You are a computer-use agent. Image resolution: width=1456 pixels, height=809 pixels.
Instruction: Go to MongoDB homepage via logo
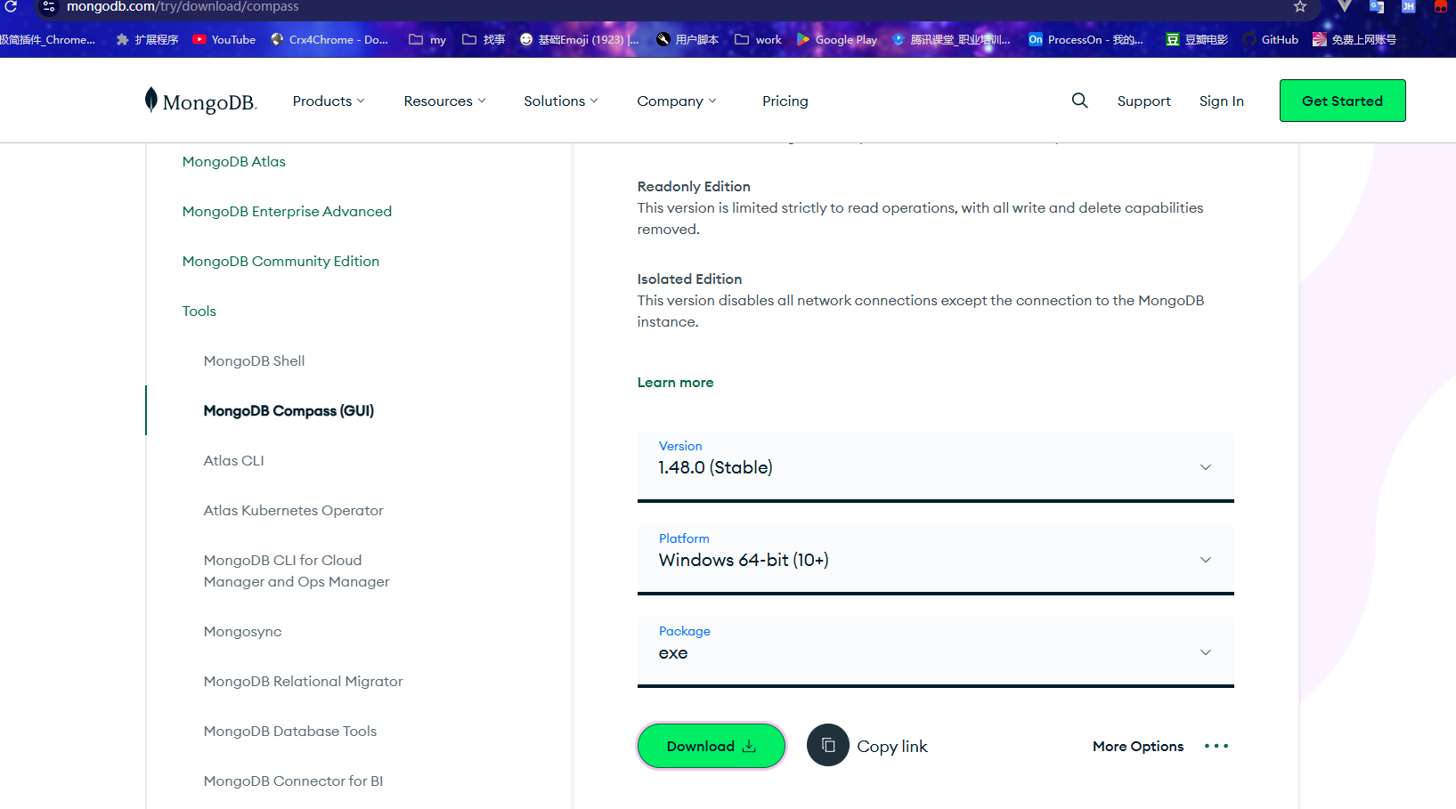click(201, 101)
